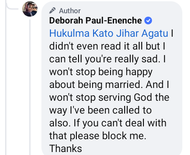This screenshot has width=190, height=155.
Task: Click the pen icon beside Author
Action: pyautogui.click(x=52, y=11)
